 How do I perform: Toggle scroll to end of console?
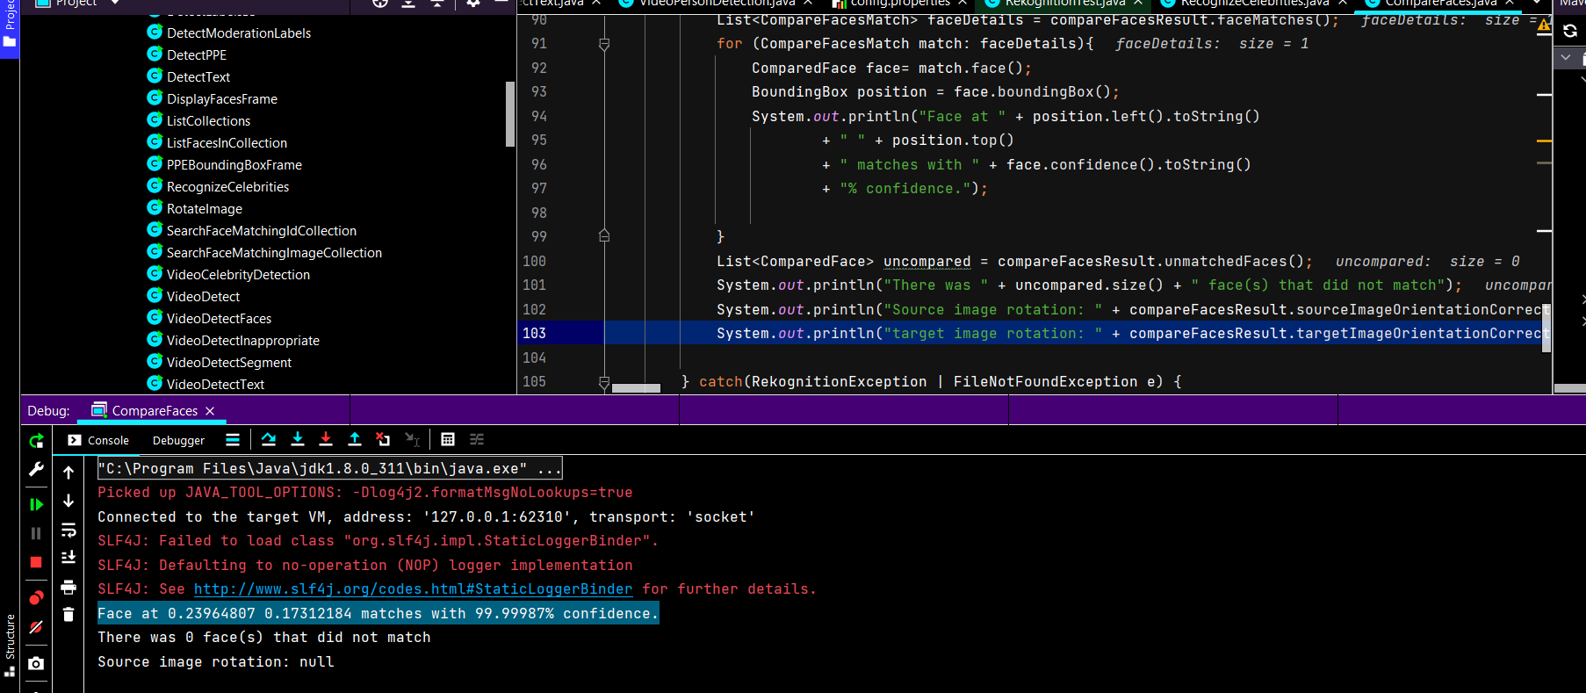pos(68,557)
